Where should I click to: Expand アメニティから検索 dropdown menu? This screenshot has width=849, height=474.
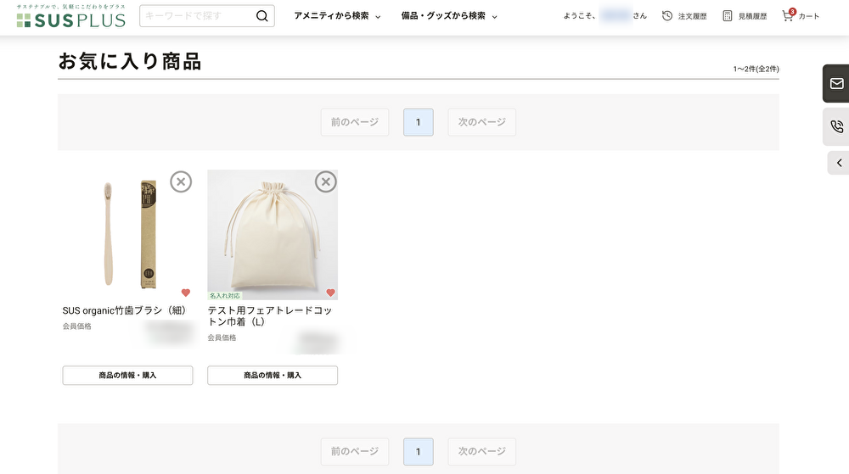[337, 16]
